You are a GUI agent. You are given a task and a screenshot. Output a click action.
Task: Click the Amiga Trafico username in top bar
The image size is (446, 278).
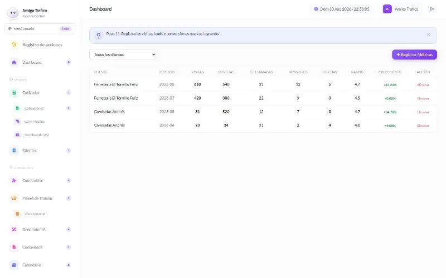click(x=406, y=9)
